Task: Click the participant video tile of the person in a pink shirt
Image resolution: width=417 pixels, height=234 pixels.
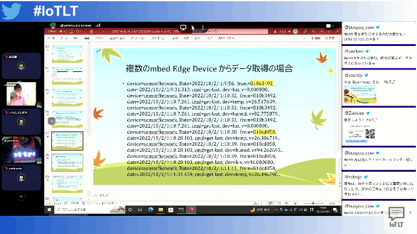Action: [21, 94]
